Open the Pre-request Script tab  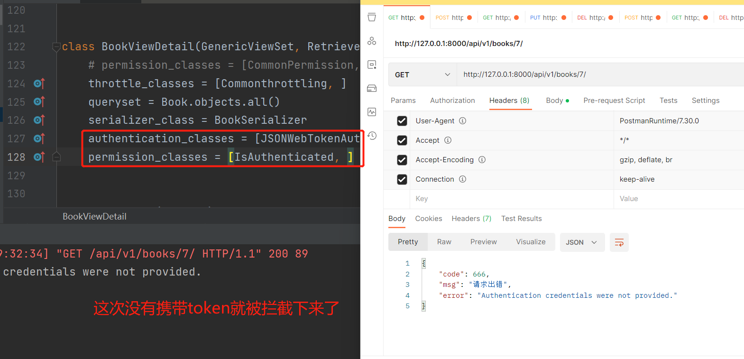(x=614, y=101)
